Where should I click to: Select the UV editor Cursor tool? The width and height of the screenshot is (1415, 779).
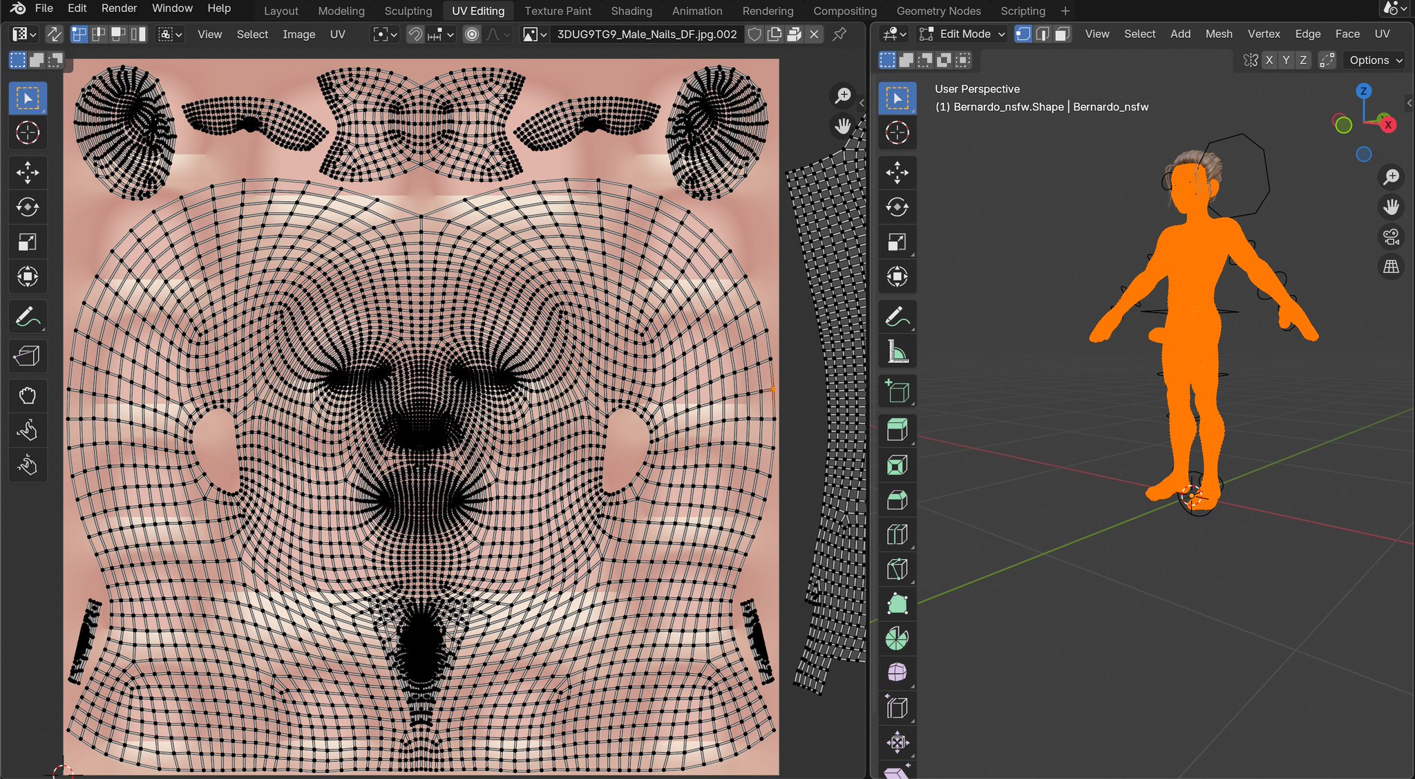coord(28,132)
